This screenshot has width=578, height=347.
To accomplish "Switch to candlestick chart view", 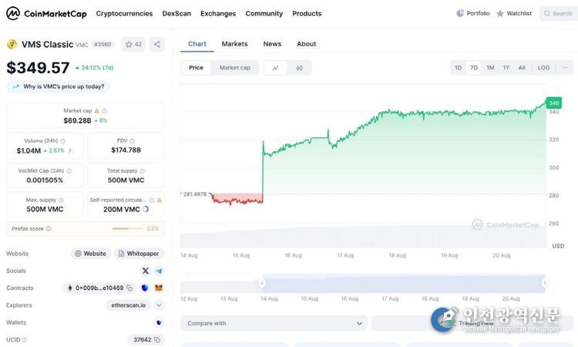I will pyautogui.click(x=299, y=68).
